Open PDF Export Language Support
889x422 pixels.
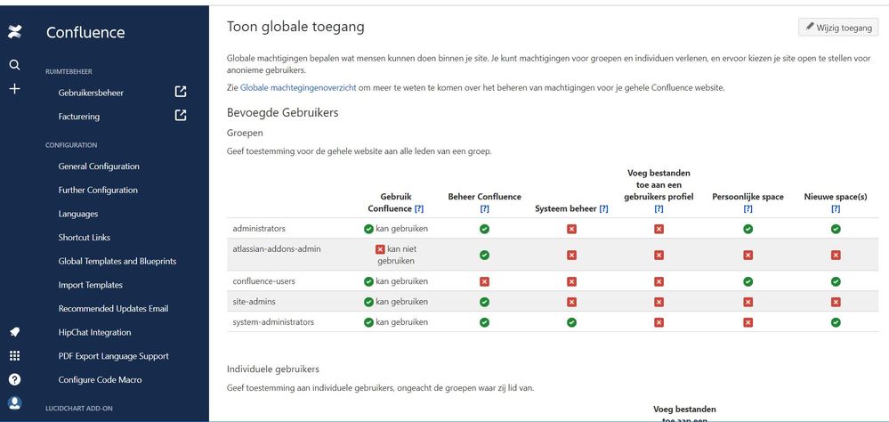(x=113, y=356)
